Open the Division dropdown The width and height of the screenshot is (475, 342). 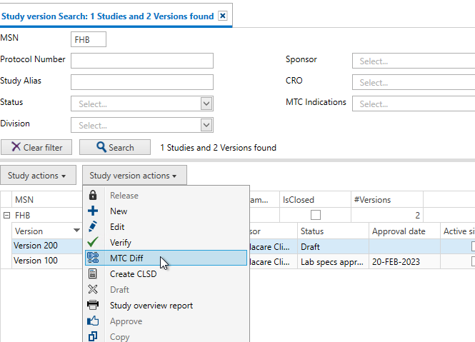coord(206,126)
